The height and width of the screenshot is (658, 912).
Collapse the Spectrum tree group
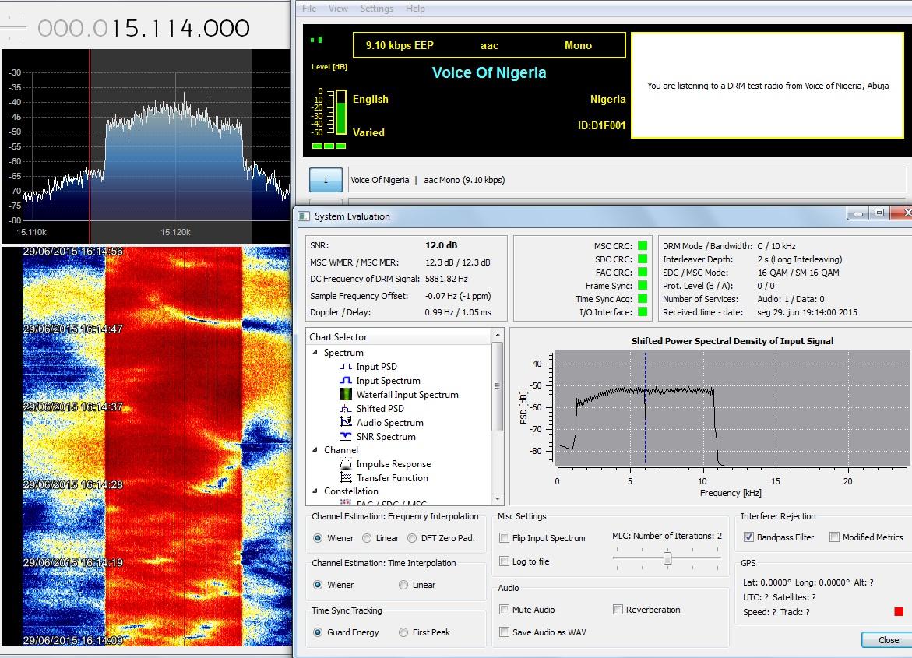[x=315, y=353]
